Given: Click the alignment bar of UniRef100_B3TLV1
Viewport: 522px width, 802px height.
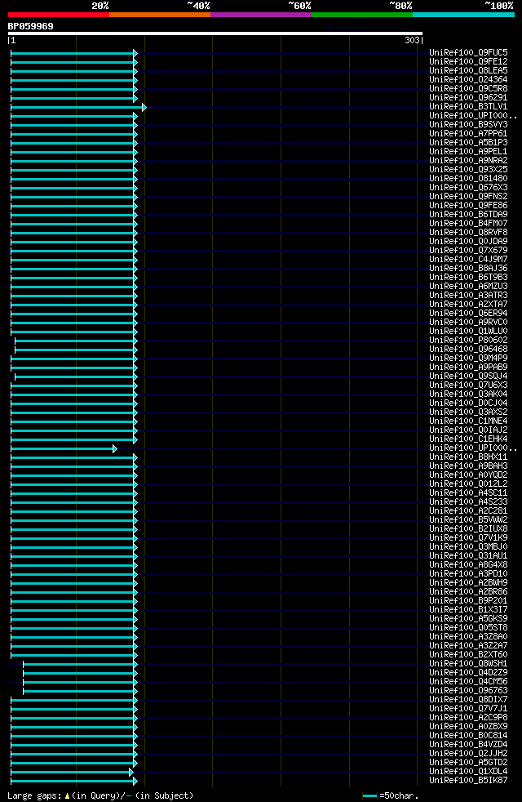Looking at the screenshot, I should 78,108.
